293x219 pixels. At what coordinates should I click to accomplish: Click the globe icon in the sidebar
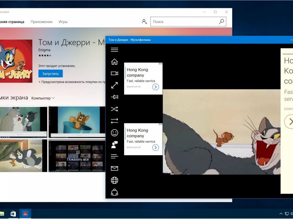[x=114, y=180]
